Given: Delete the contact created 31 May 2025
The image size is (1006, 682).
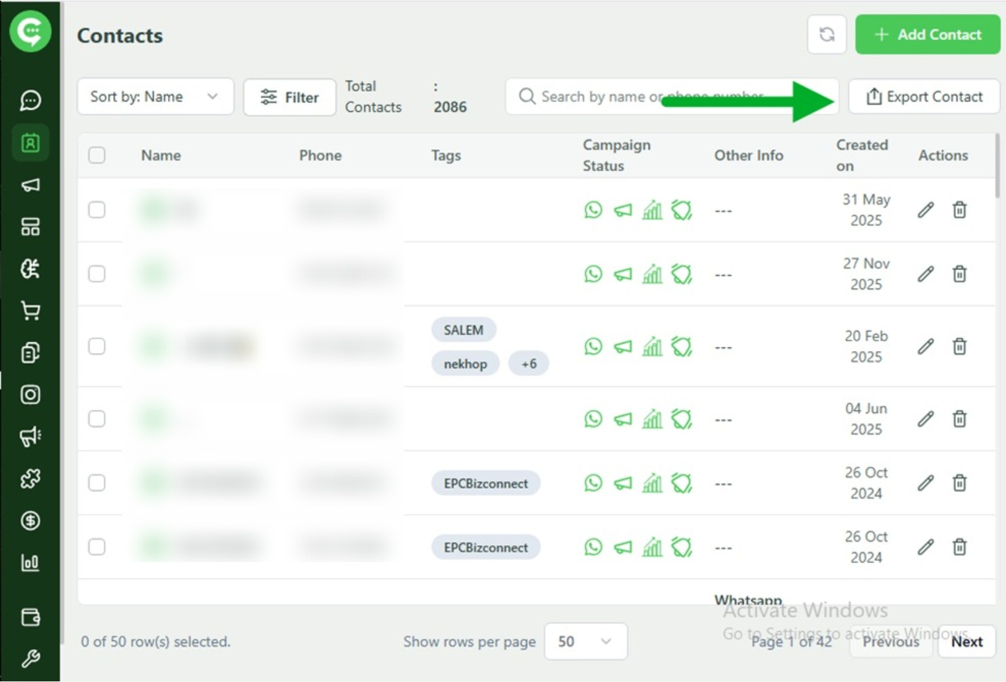Looking at the screenshot, I should click(x=959, y=210).
